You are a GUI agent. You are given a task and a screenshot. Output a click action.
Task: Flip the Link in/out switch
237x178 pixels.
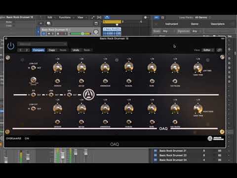click(51, 94)
